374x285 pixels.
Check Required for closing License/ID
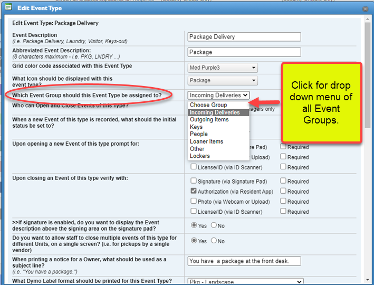(283, 211)
